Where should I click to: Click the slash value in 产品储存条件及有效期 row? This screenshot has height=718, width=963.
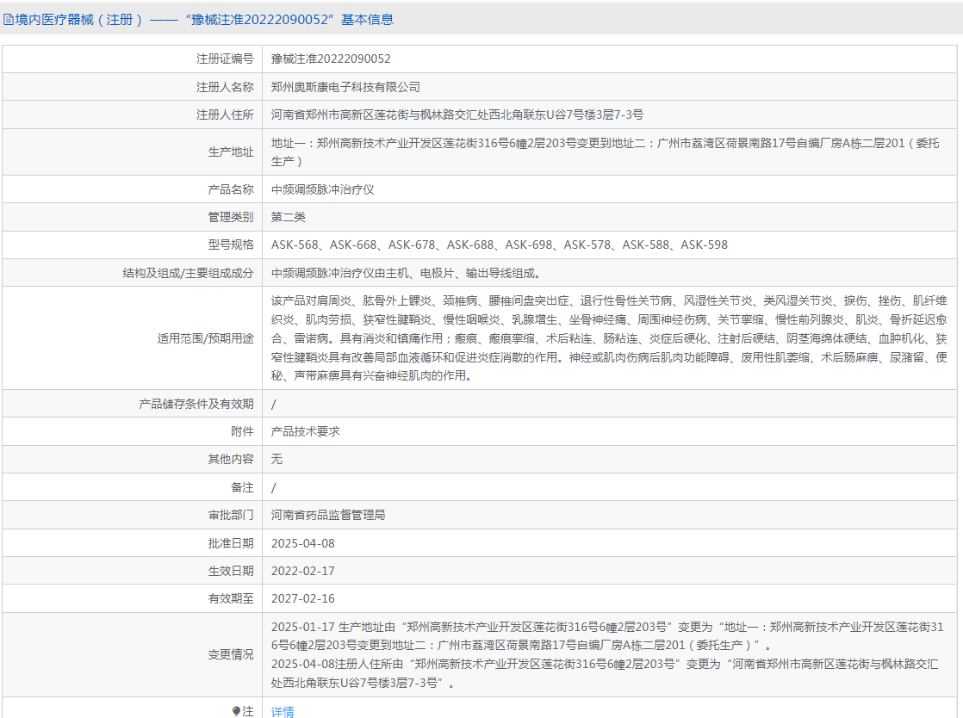(x=273, y=404)
